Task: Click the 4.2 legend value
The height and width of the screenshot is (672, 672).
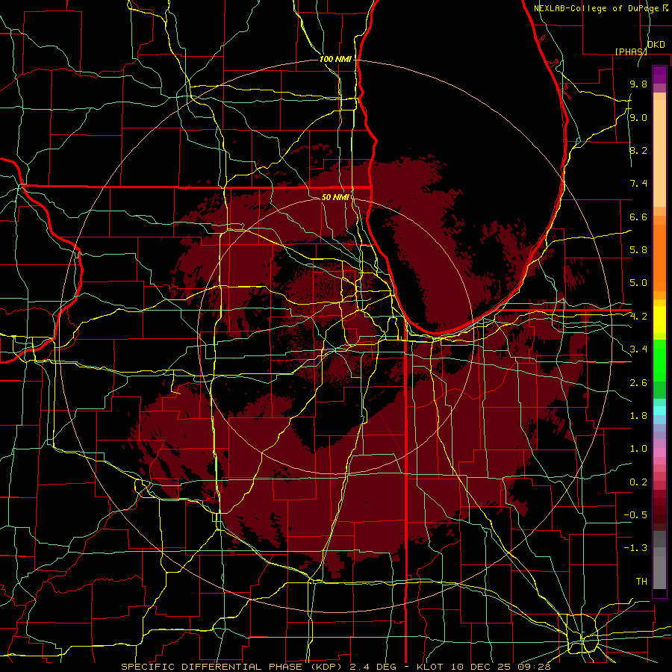Action: 638,317
